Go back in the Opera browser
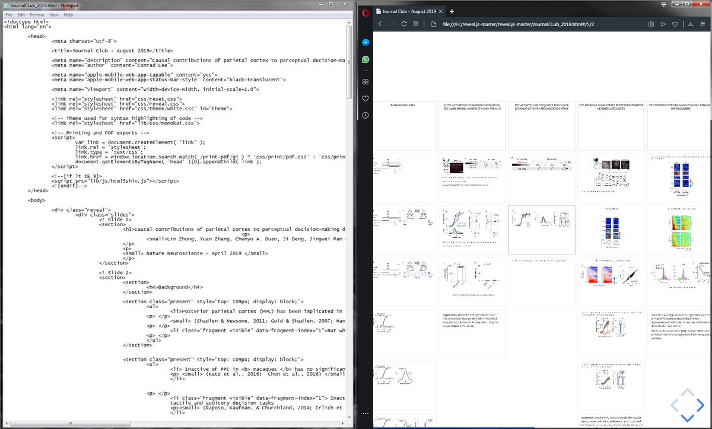Screen dimensions: 712x429 [x=380, y=24]
